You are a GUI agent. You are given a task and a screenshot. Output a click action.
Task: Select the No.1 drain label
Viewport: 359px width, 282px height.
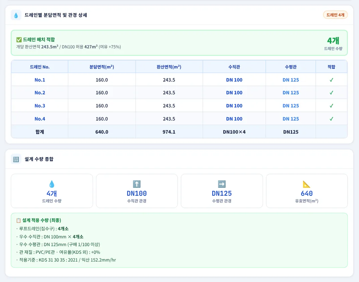pyautogui.click(x=40, y=80)
